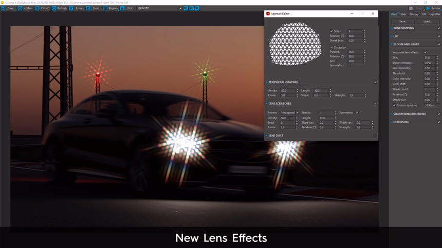Click the aperture shape preview thumbnail
Viewport: 442px width, 248px height.
click(x=295, y=44)
